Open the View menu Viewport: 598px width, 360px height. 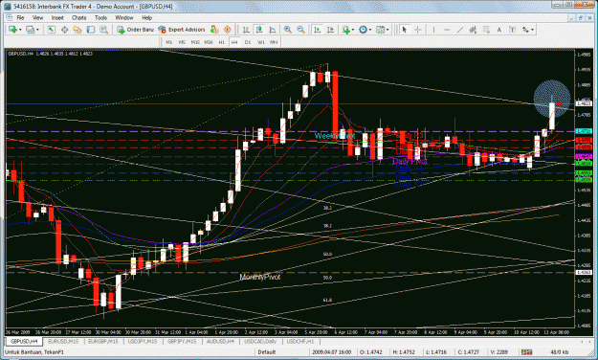(37, 17)
